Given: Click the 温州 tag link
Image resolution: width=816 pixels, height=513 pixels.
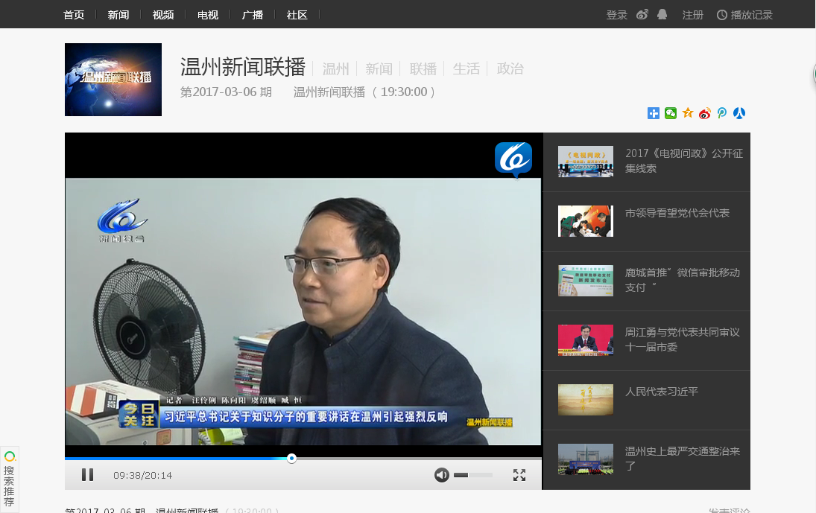Looking at the screenshot, I should [x=335, y=68].
